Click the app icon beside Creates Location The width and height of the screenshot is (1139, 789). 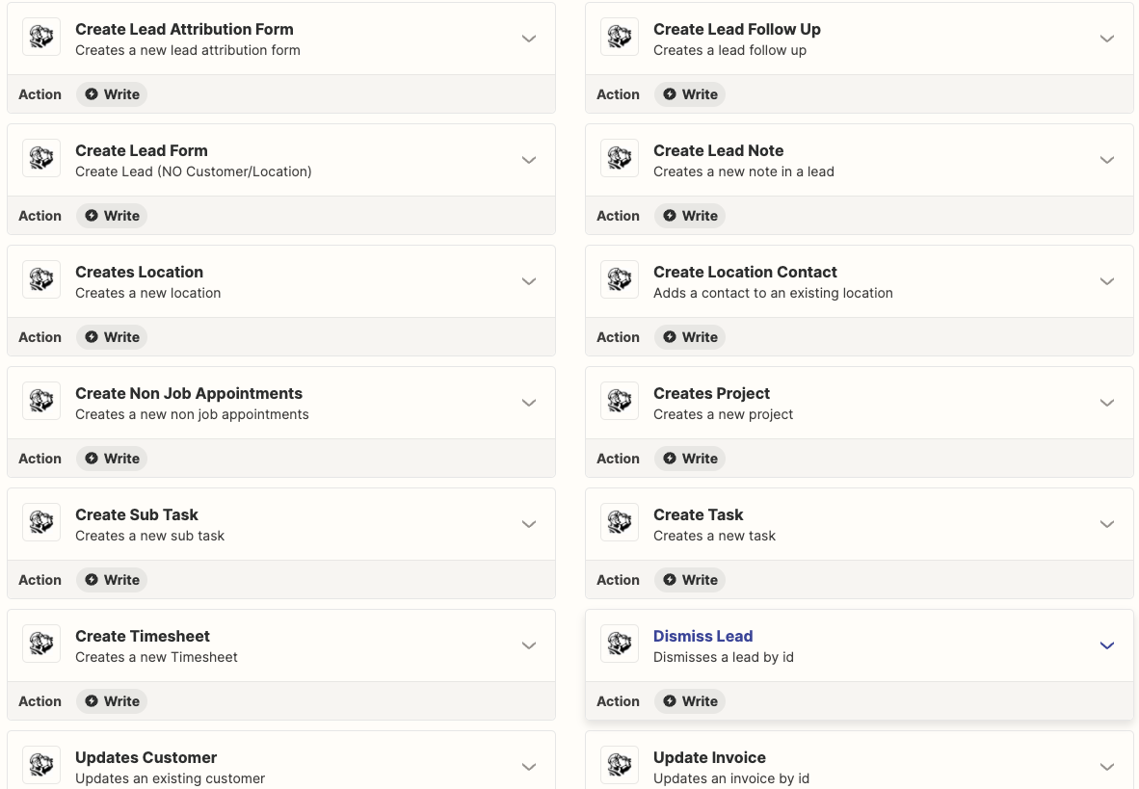pos(41,280)
